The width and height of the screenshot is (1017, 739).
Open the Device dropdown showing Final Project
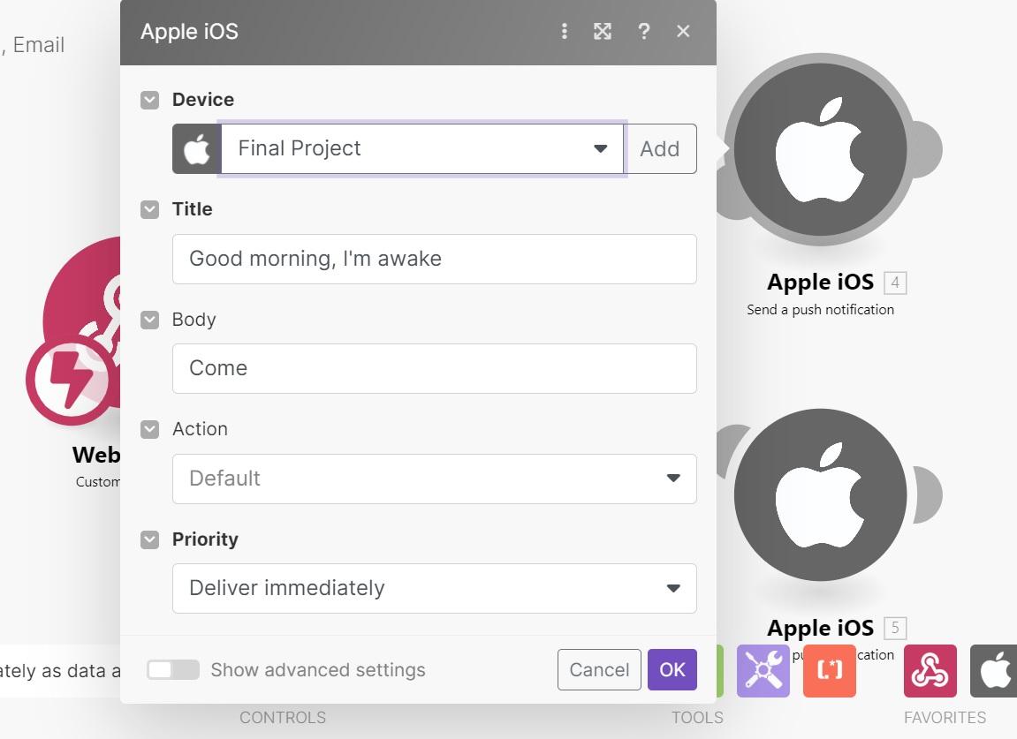[x=422, y=148]
